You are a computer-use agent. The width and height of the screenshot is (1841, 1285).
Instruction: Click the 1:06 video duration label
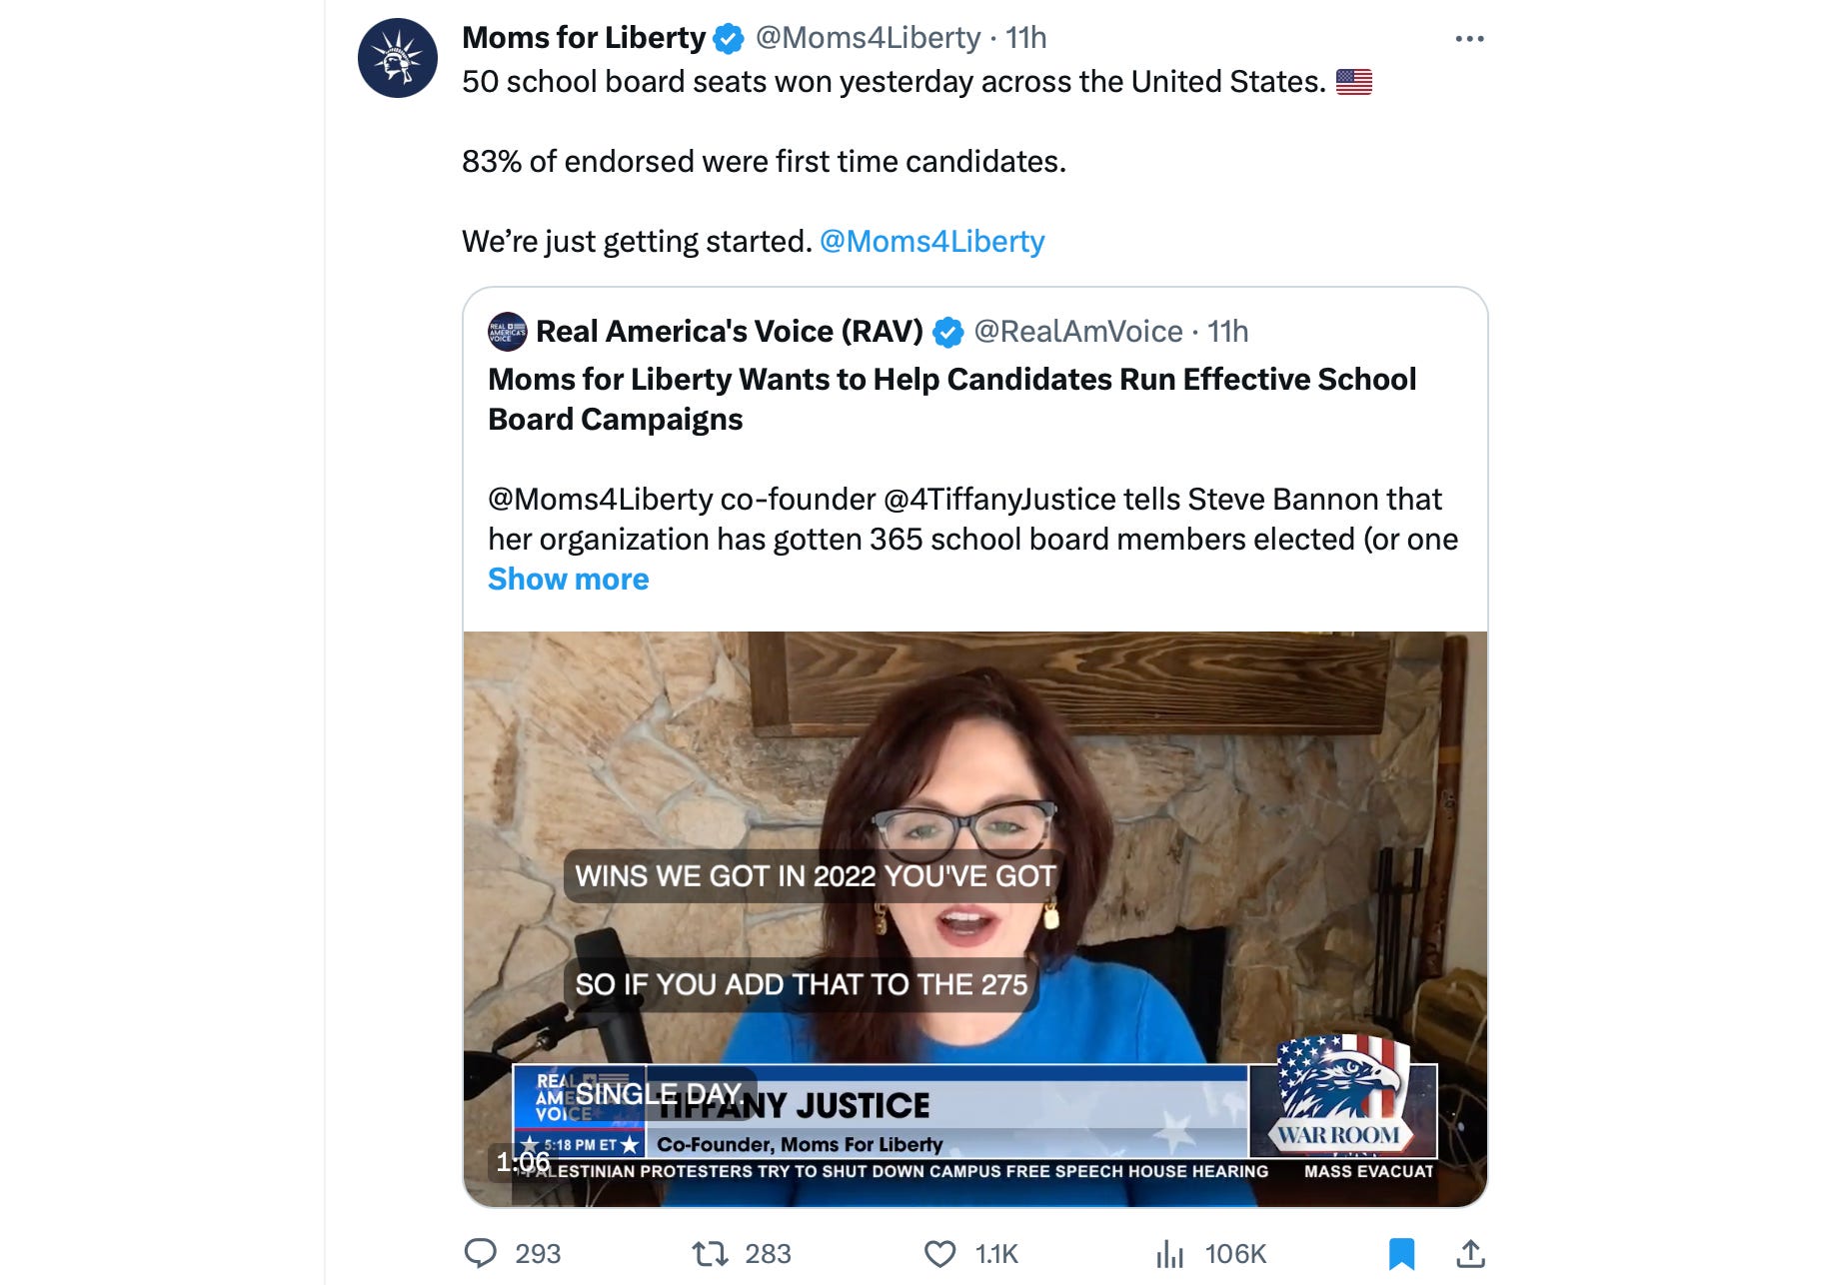click(x=523, y=1161)
